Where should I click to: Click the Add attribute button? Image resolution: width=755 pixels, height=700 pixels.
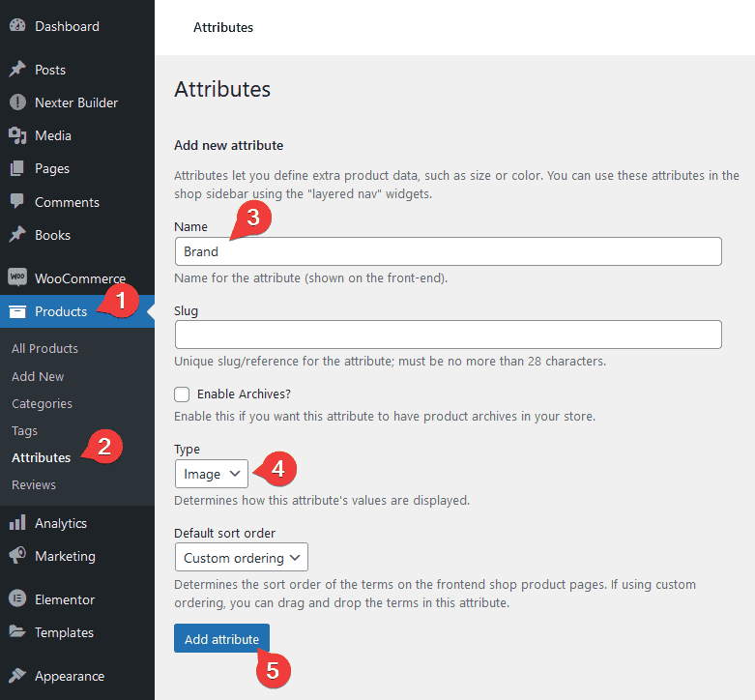coord(221,638)
